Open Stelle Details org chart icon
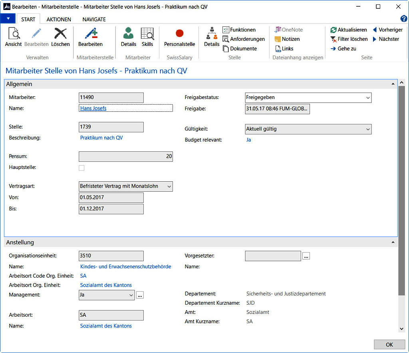The width and height of the screenshot is (409, 353). (x=212, y=34)
